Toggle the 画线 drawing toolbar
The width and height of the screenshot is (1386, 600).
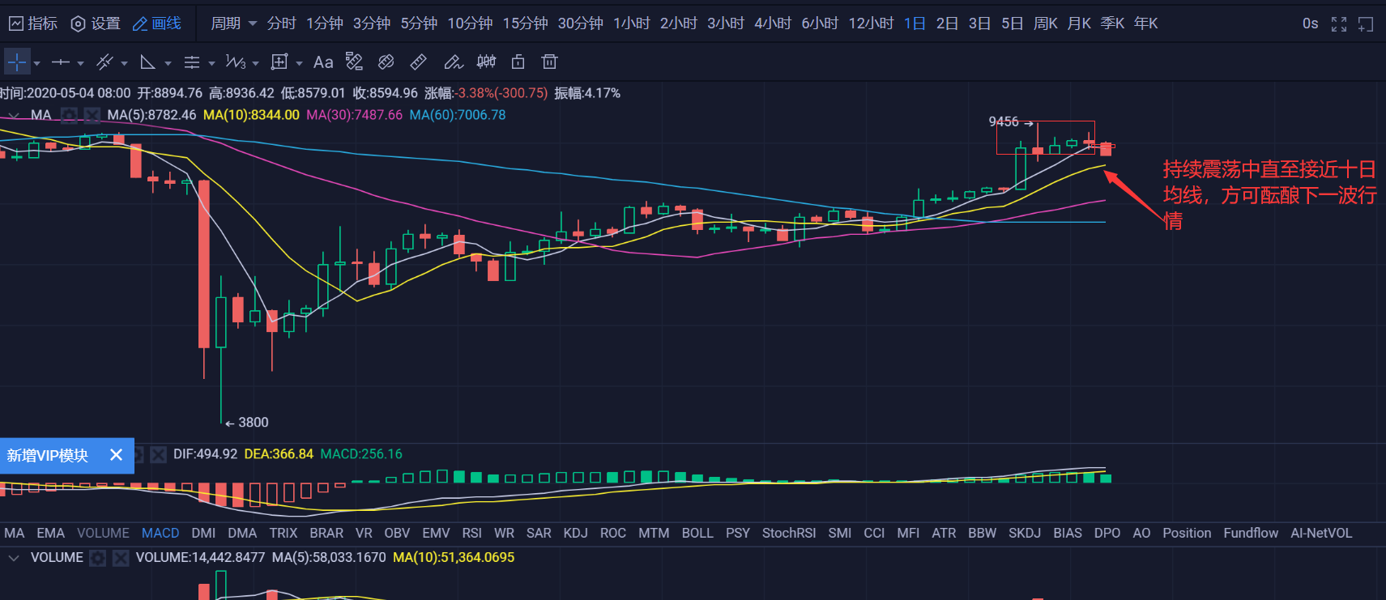click(x=157, y=23)
